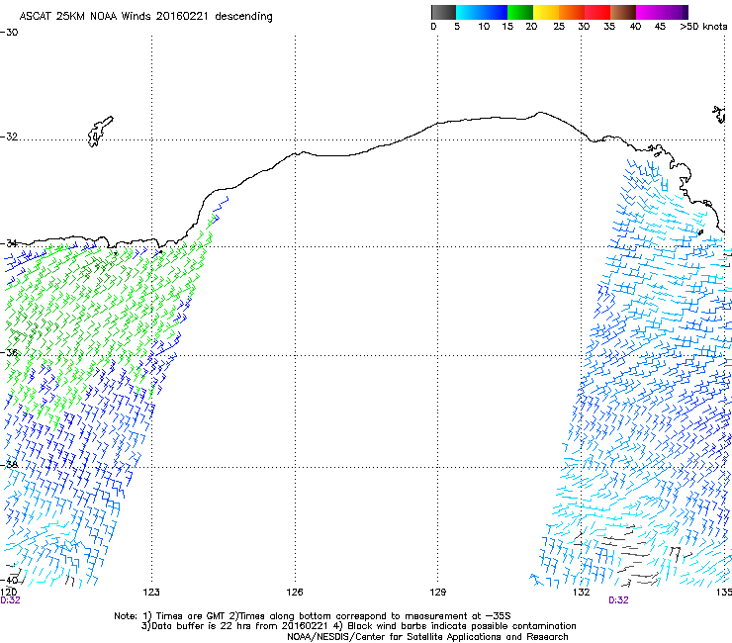Image resolution: width=732 pixels, height=643 pixels.
Task: Click the '129' longitude label
Action: pos(437,593)
